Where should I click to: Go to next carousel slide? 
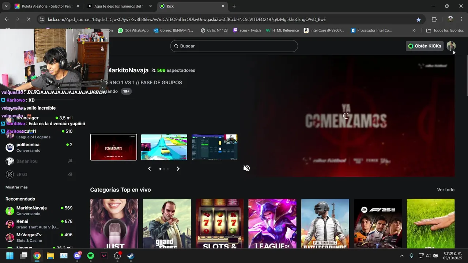178,169
